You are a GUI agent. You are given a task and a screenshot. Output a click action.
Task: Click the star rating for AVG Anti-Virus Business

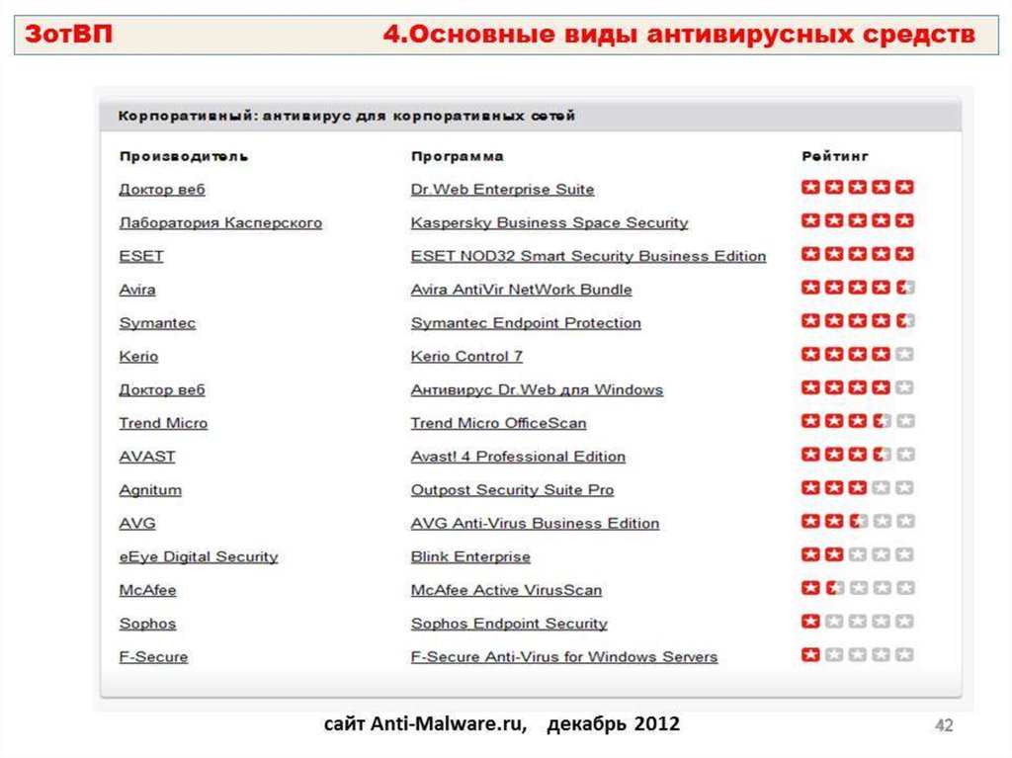click(x=858, y=521)
